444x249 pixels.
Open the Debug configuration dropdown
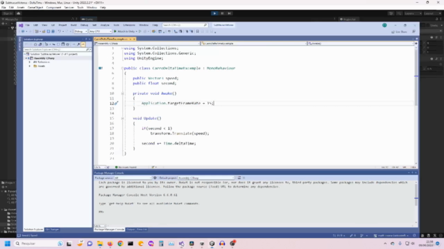[80, 31]
